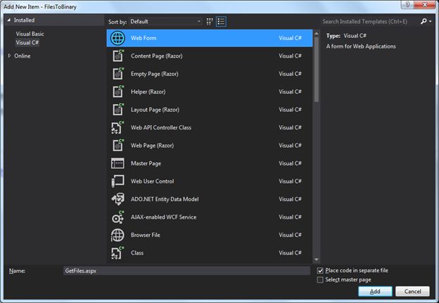Screen dimensions: 439x303
Task: Click the scroll down arrow of template list
Action: pos(317,259)
